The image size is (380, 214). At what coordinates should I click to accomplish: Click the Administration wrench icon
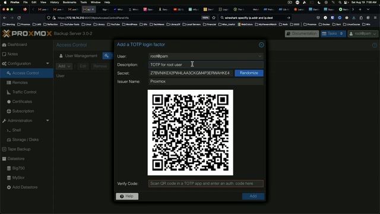4,121
